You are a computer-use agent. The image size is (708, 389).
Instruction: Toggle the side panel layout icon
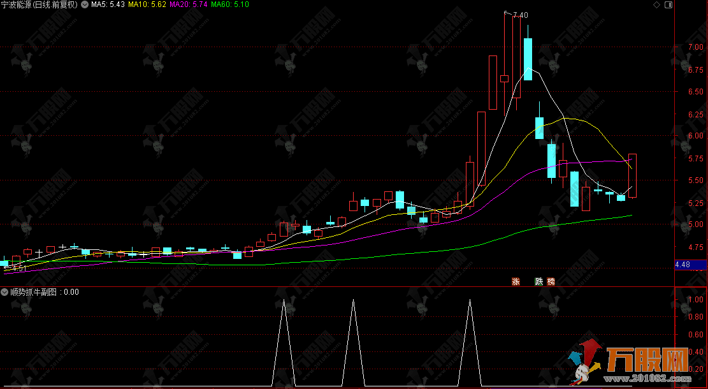tap(668, 4)
